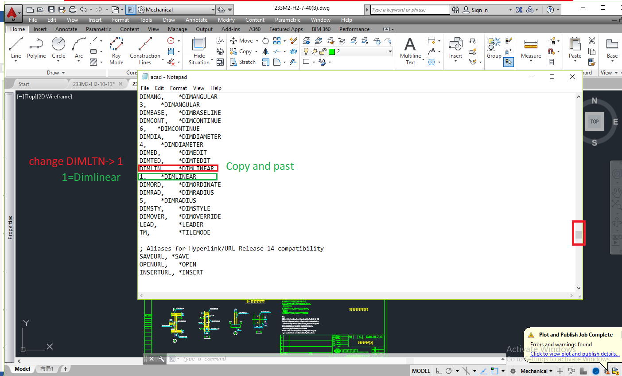Screen dimensions: 622x376
Task: Click the green color swatch for layer 2
Action: pyautogui.click(x=331, y=51)
